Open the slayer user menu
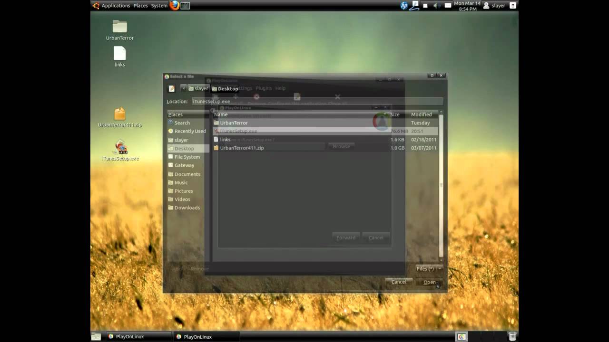Image resolution: width=609 pixels, height=342 pixels. (x=494, y=6)
